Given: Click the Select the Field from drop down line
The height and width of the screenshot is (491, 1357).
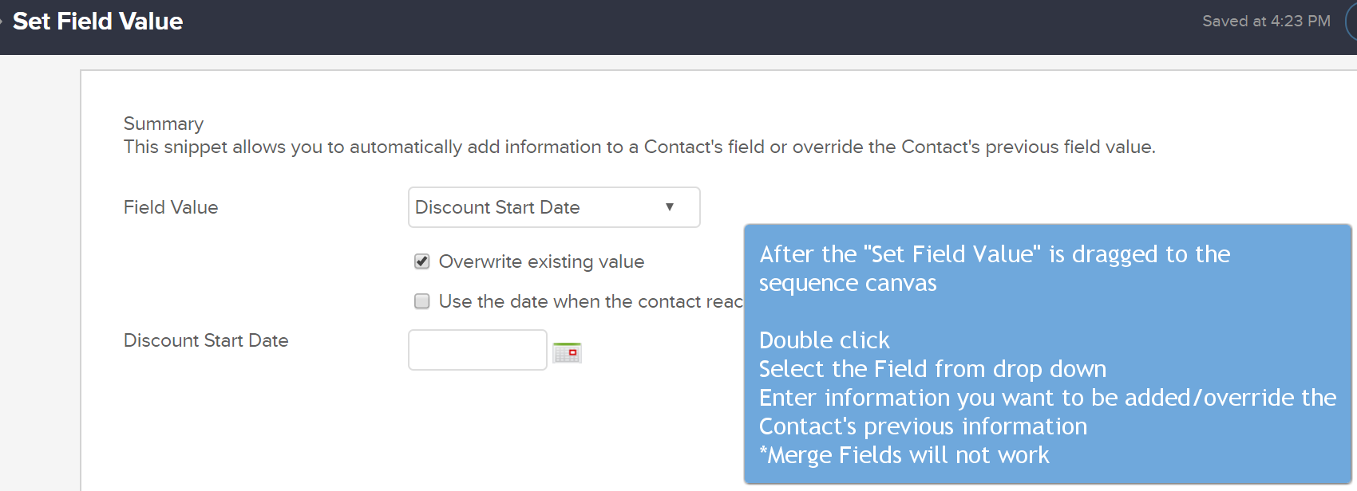Looking at the screenshot, I should 932,369.
